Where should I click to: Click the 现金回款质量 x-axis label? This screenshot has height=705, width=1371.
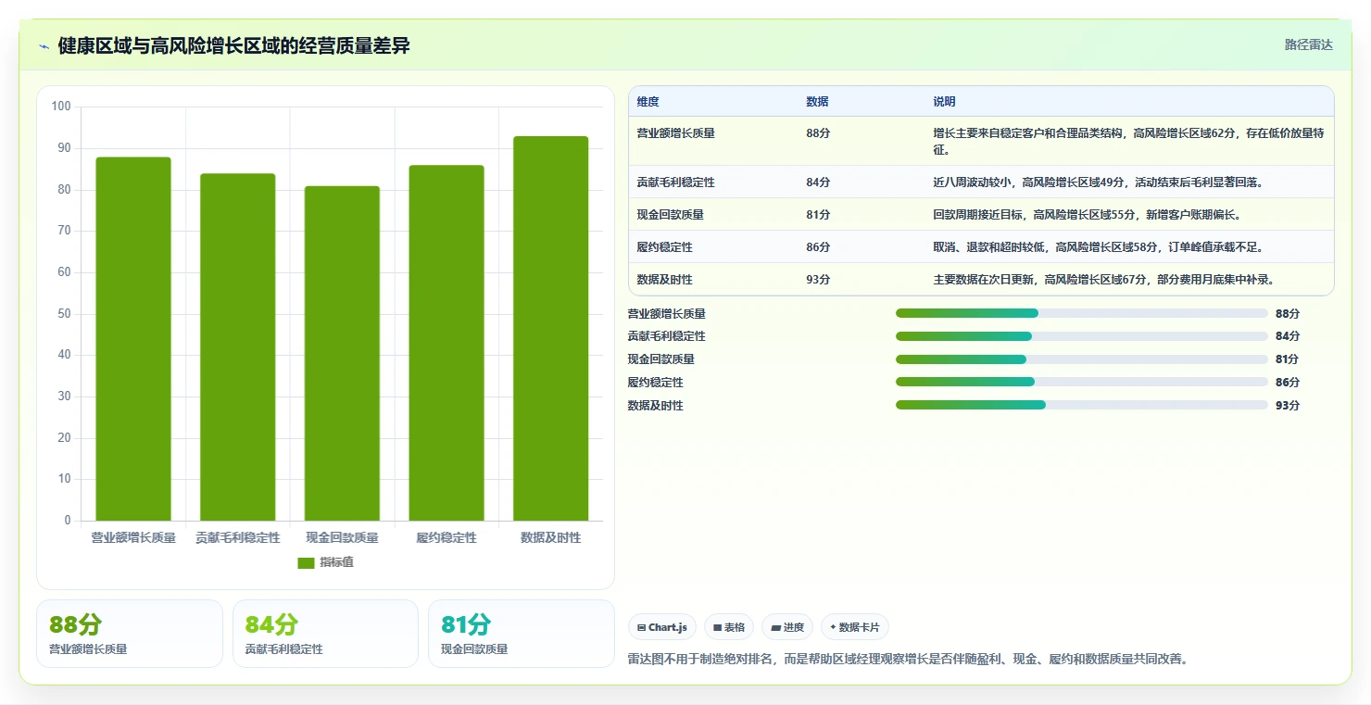(x=342, y=537)
